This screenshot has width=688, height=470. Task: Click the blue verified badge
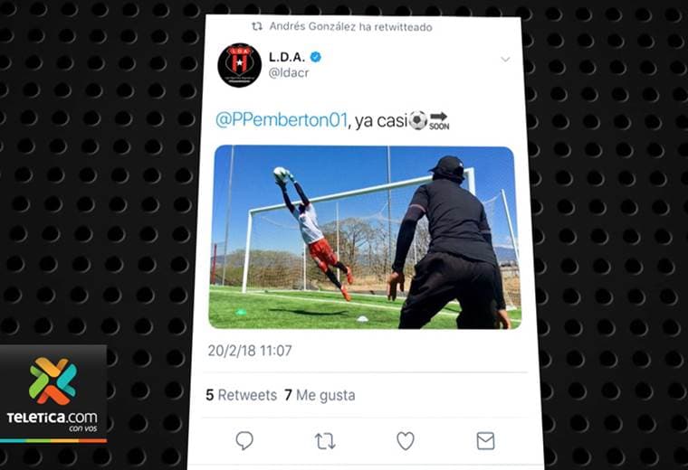click(315, 57)
